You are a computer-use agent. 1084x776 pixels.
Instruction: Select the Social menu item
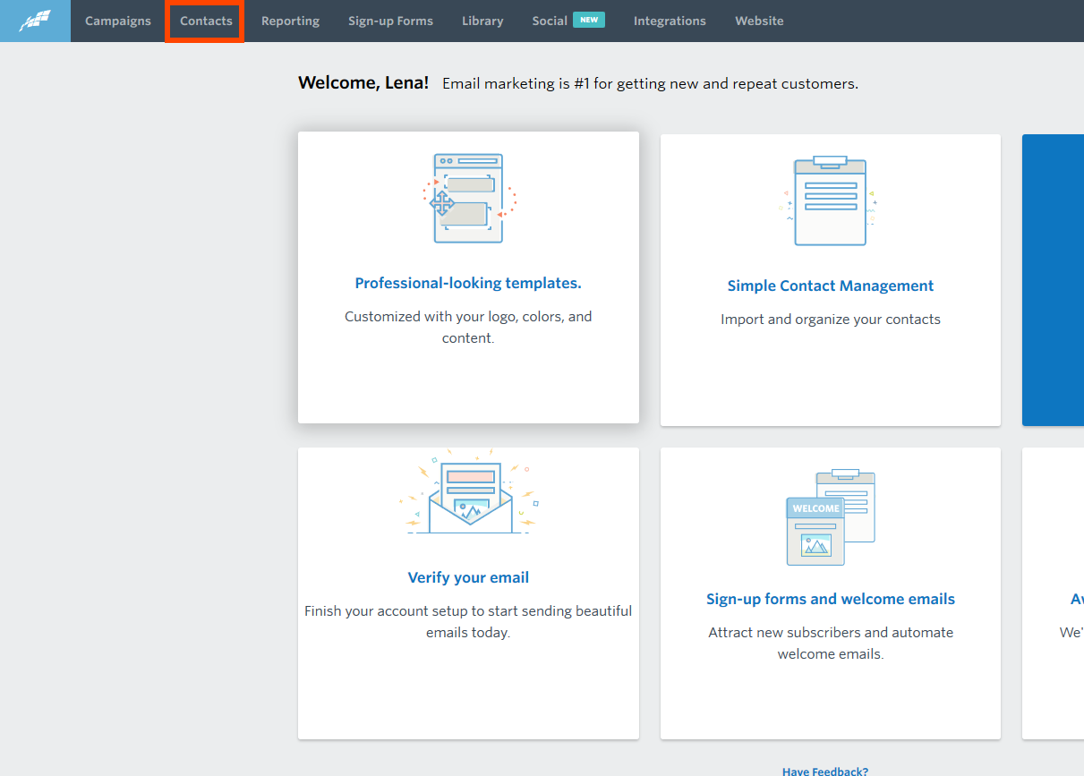click(x=549, y=21)
